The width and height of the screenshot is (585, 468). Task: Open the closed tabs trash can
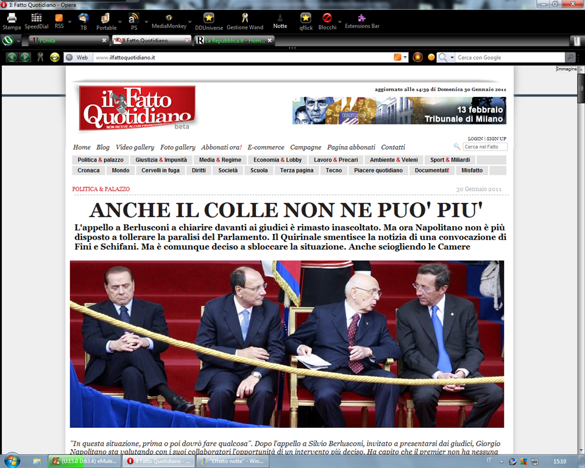(577, 40)
